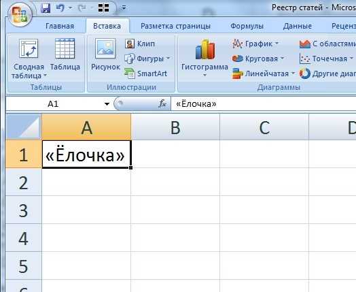356x292 pixels.
Task: Select column B header
Action: [x=175, y=127]
